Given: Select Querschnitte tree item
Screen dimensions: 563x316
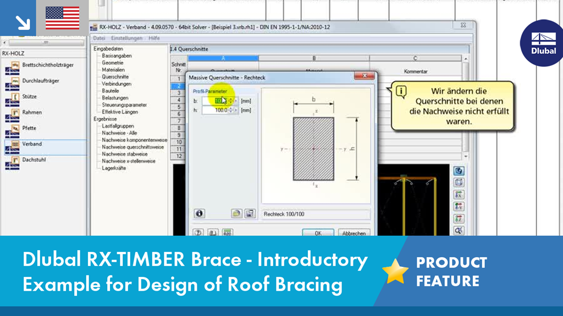Looking at the screenshot, I should point(115,77).
